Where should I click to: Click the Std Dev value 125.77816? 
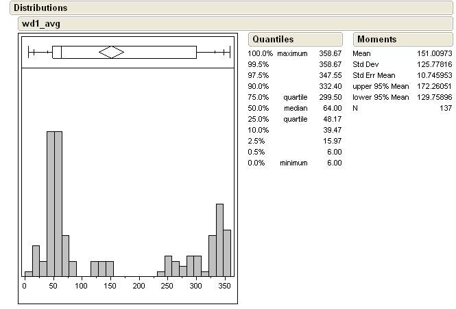tap(434, 64)
